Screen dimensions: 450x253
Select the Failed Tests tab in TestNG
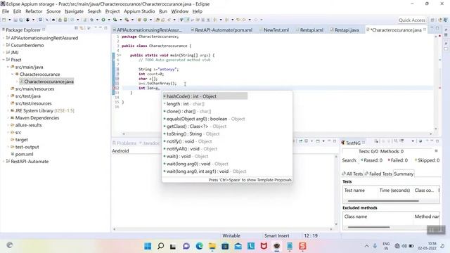[378, 174]
